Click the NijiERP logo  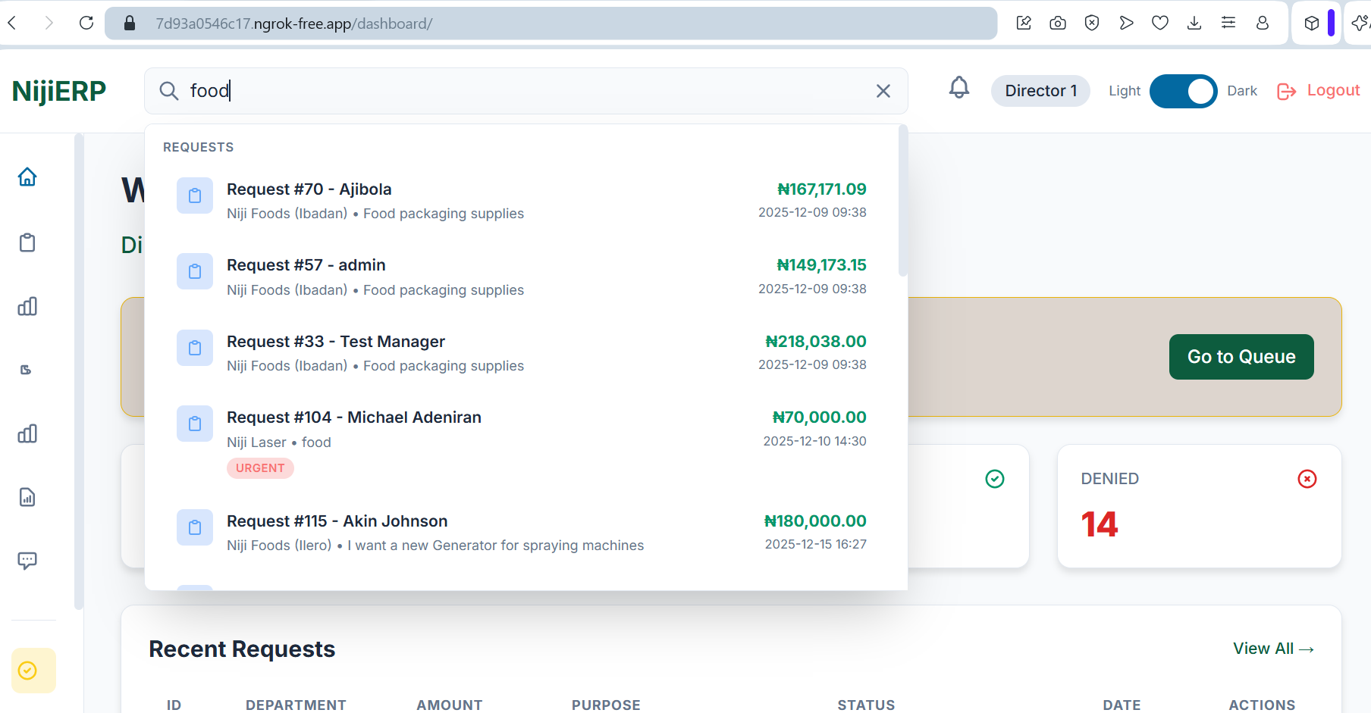tap(59, 91)
